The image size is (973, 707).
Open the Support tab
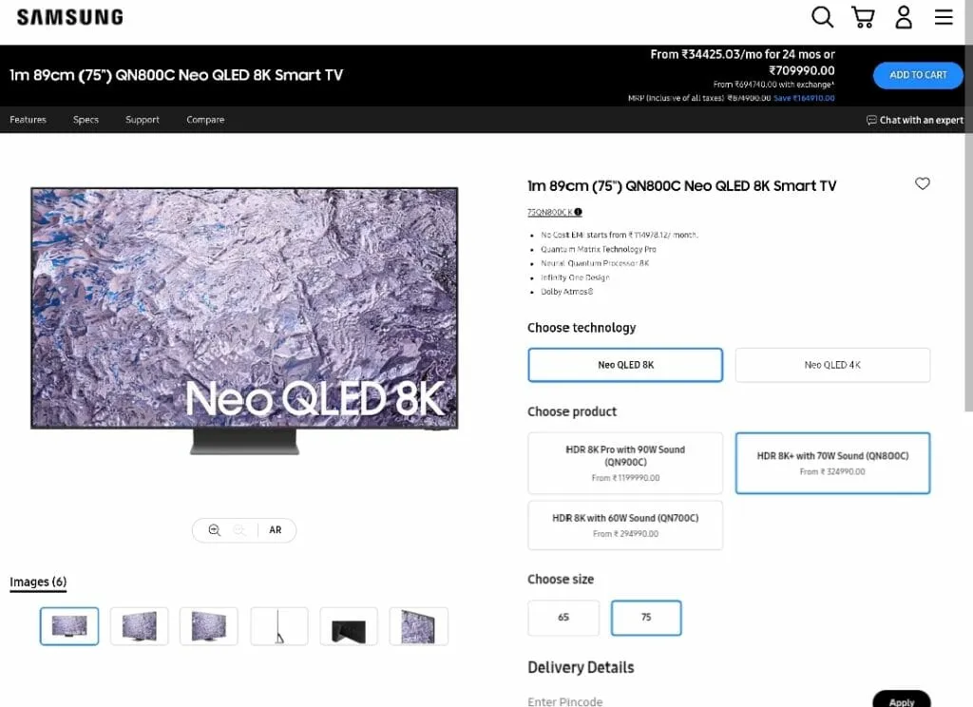point(143,120)
